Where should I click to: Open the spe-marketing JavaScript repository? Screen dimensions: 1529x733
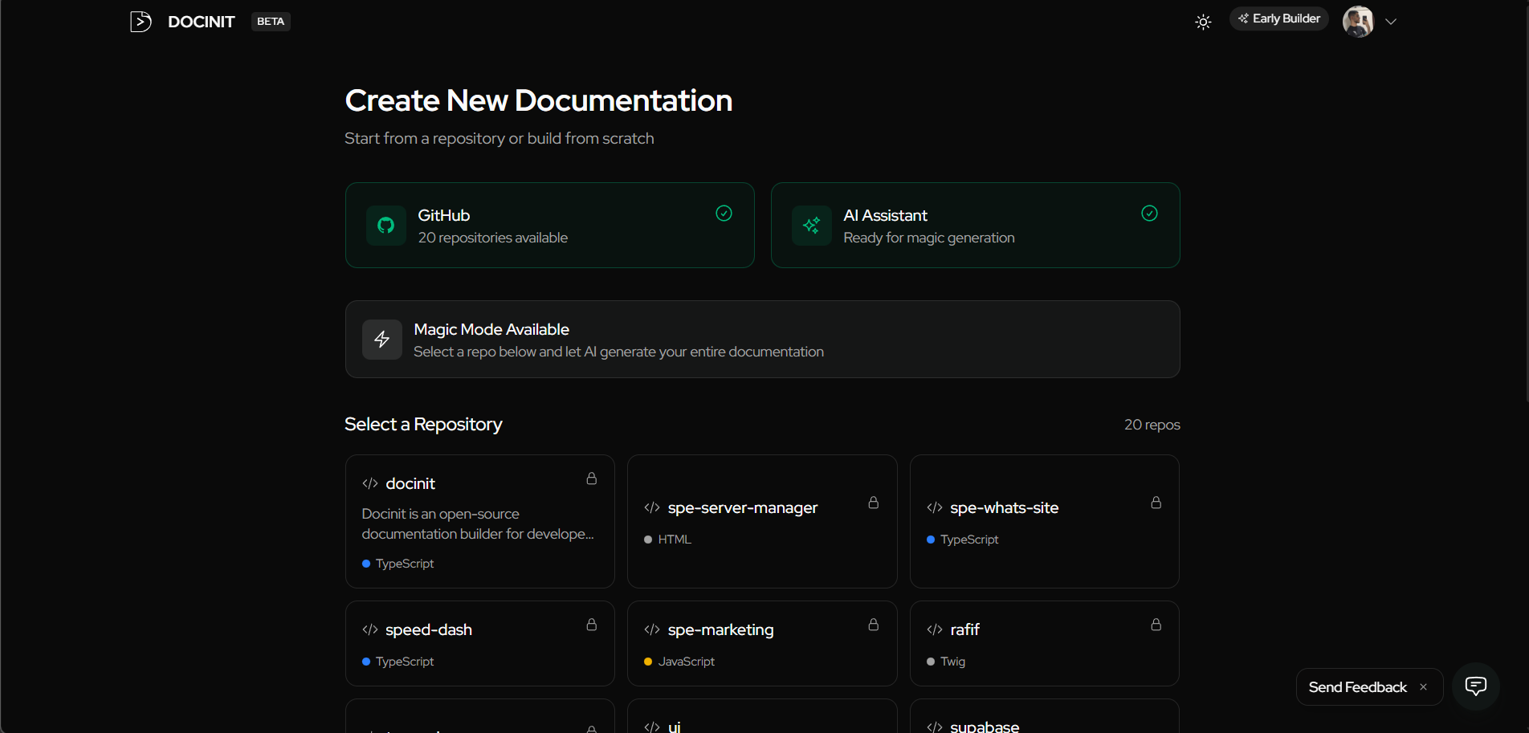(x=761, y=643)
